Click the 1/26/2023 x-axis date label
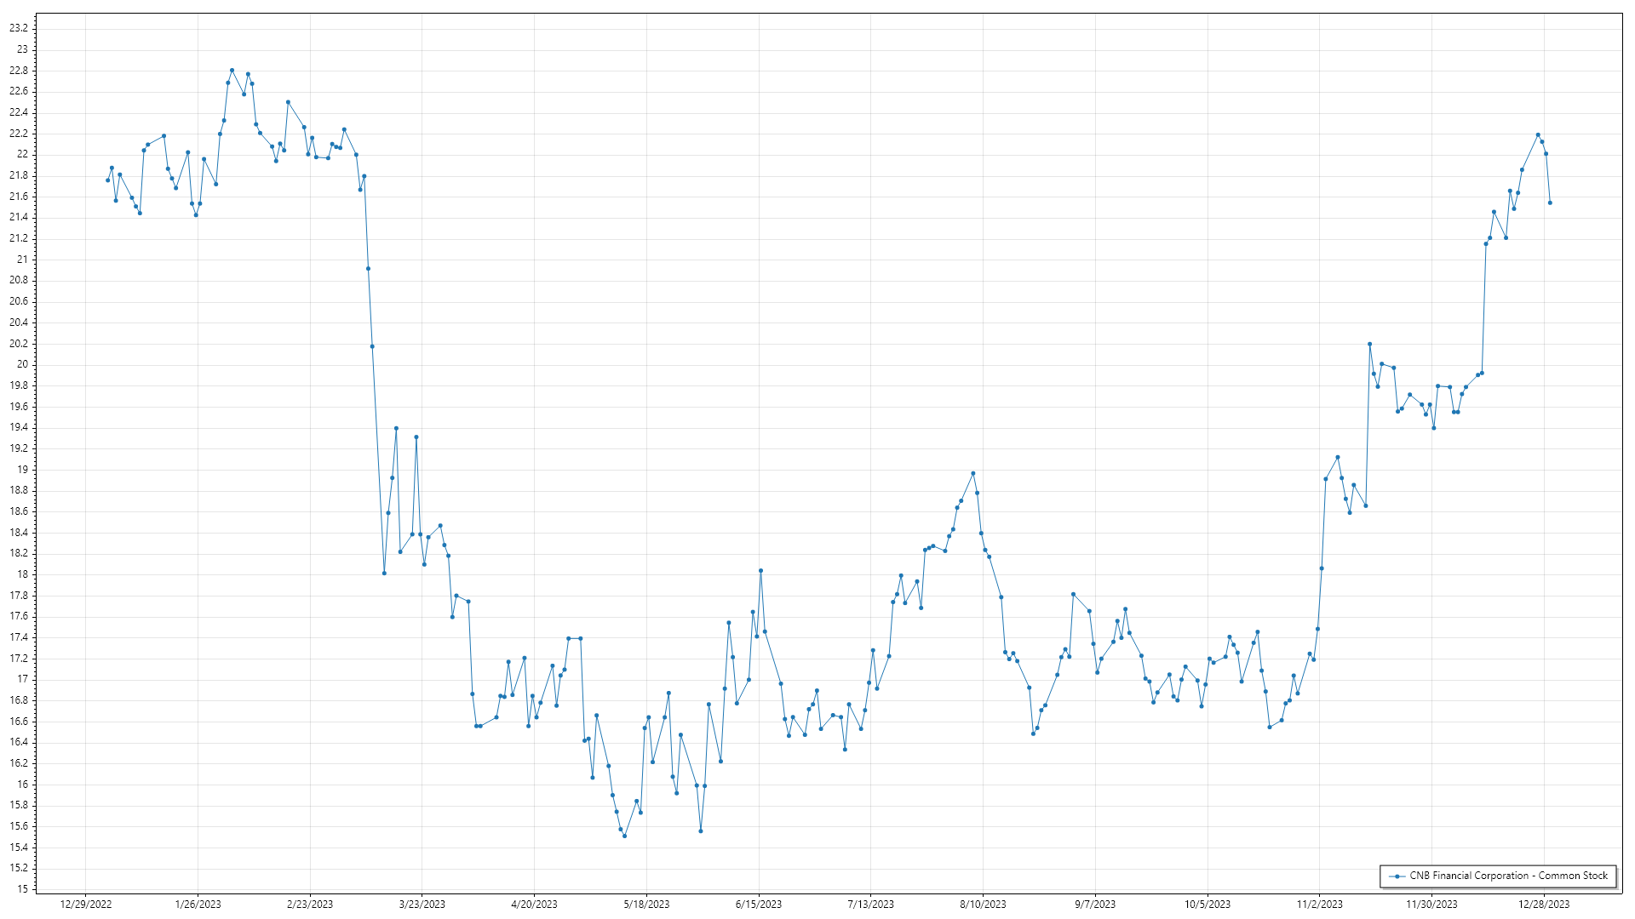This screenshot has width=1635, height=919. coord(198,904)
